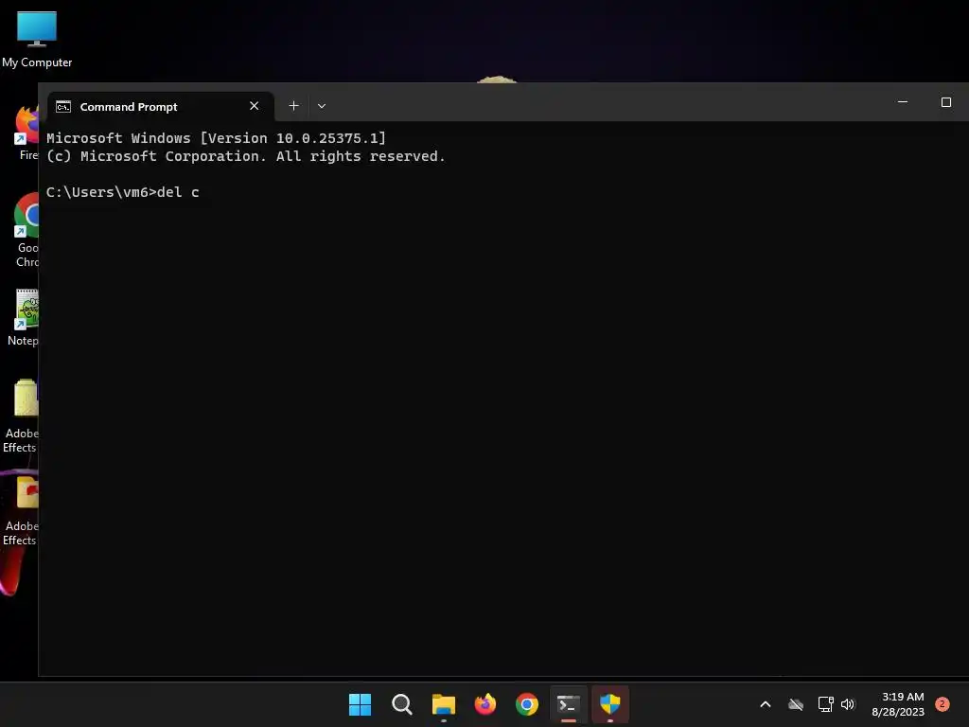Click the Microsoft Windows version line
This screenshot has height=727, width=969.
point(216,138)
